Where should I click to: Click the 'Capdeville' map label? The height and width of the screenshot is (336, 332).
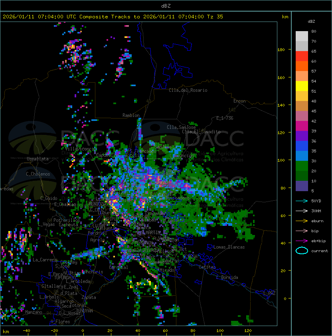[107, 155]
